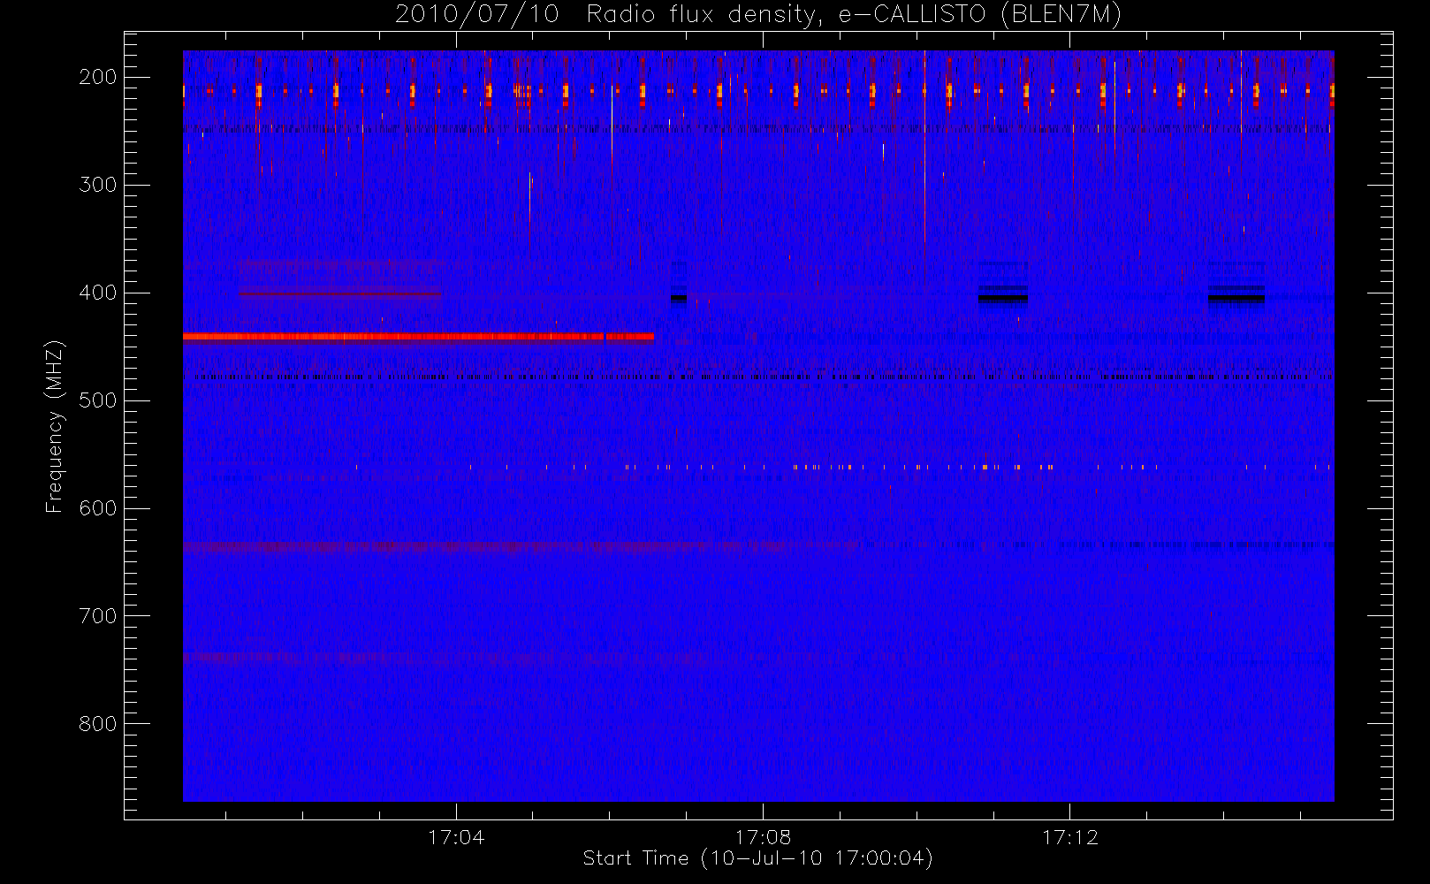Click the 17:08 time tick label
The width and height of the screenshot is (1430, 884).
coord(763,837)
